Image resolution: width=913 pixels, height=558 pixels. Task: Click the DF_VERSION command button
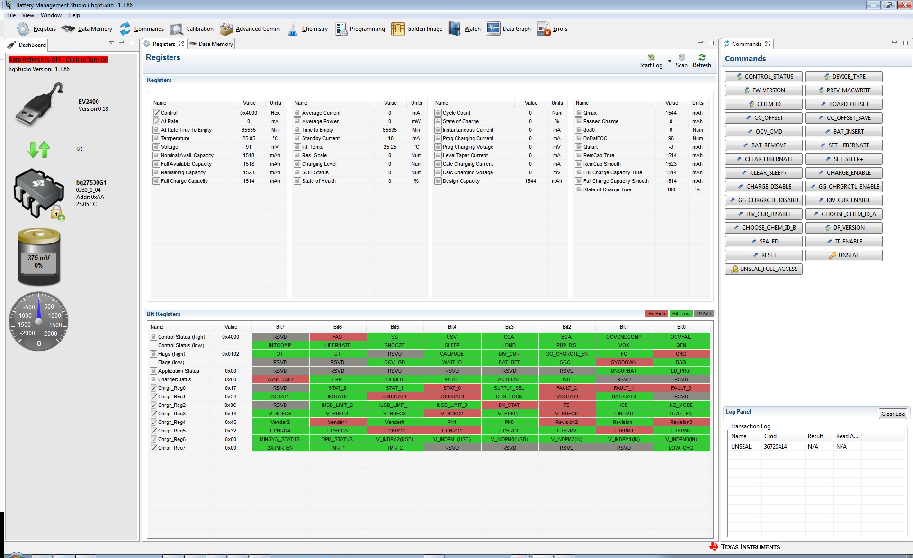[843, 228]
